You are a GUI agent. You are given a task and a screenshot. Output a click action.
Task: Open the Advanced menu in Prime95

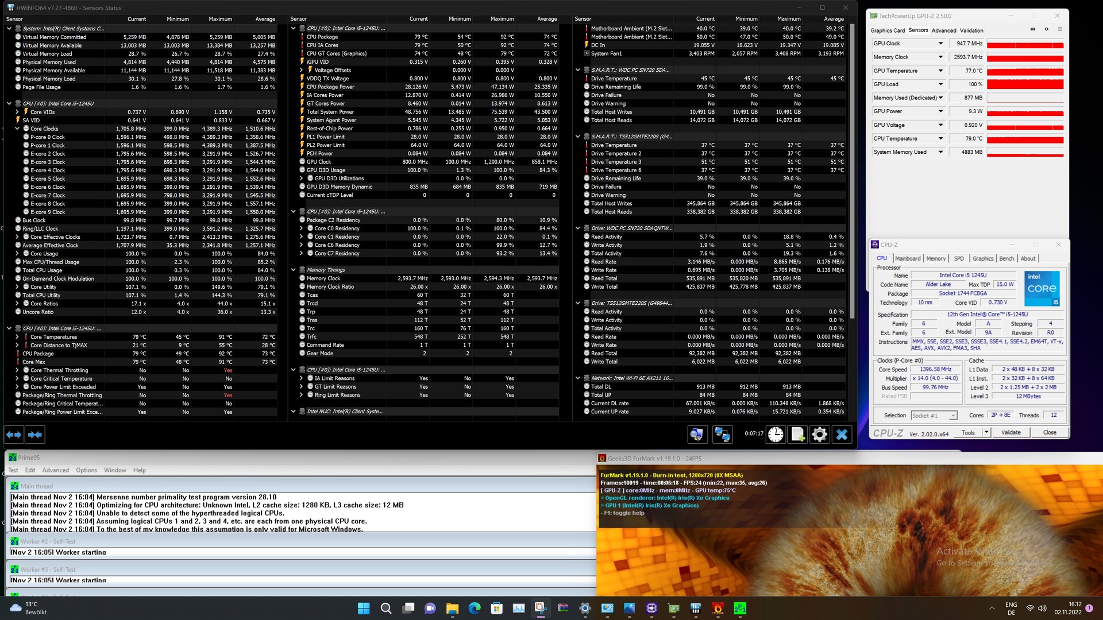coord(55,470)
